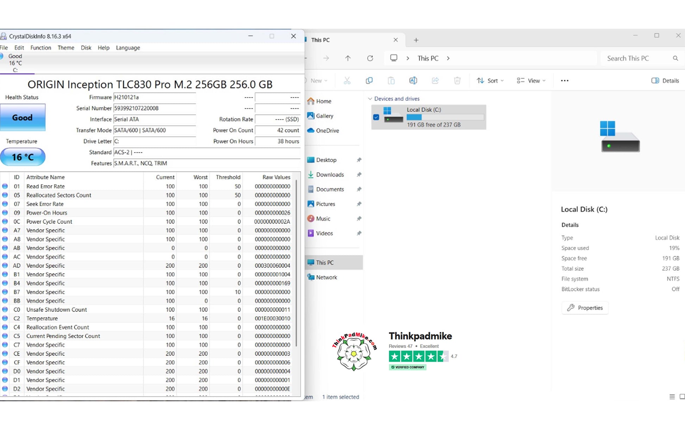Go up one folder level in Explorer
Image resolution: width=685 pixels, height=430 pixels.
pyautogui.click(x=348, y=58)
